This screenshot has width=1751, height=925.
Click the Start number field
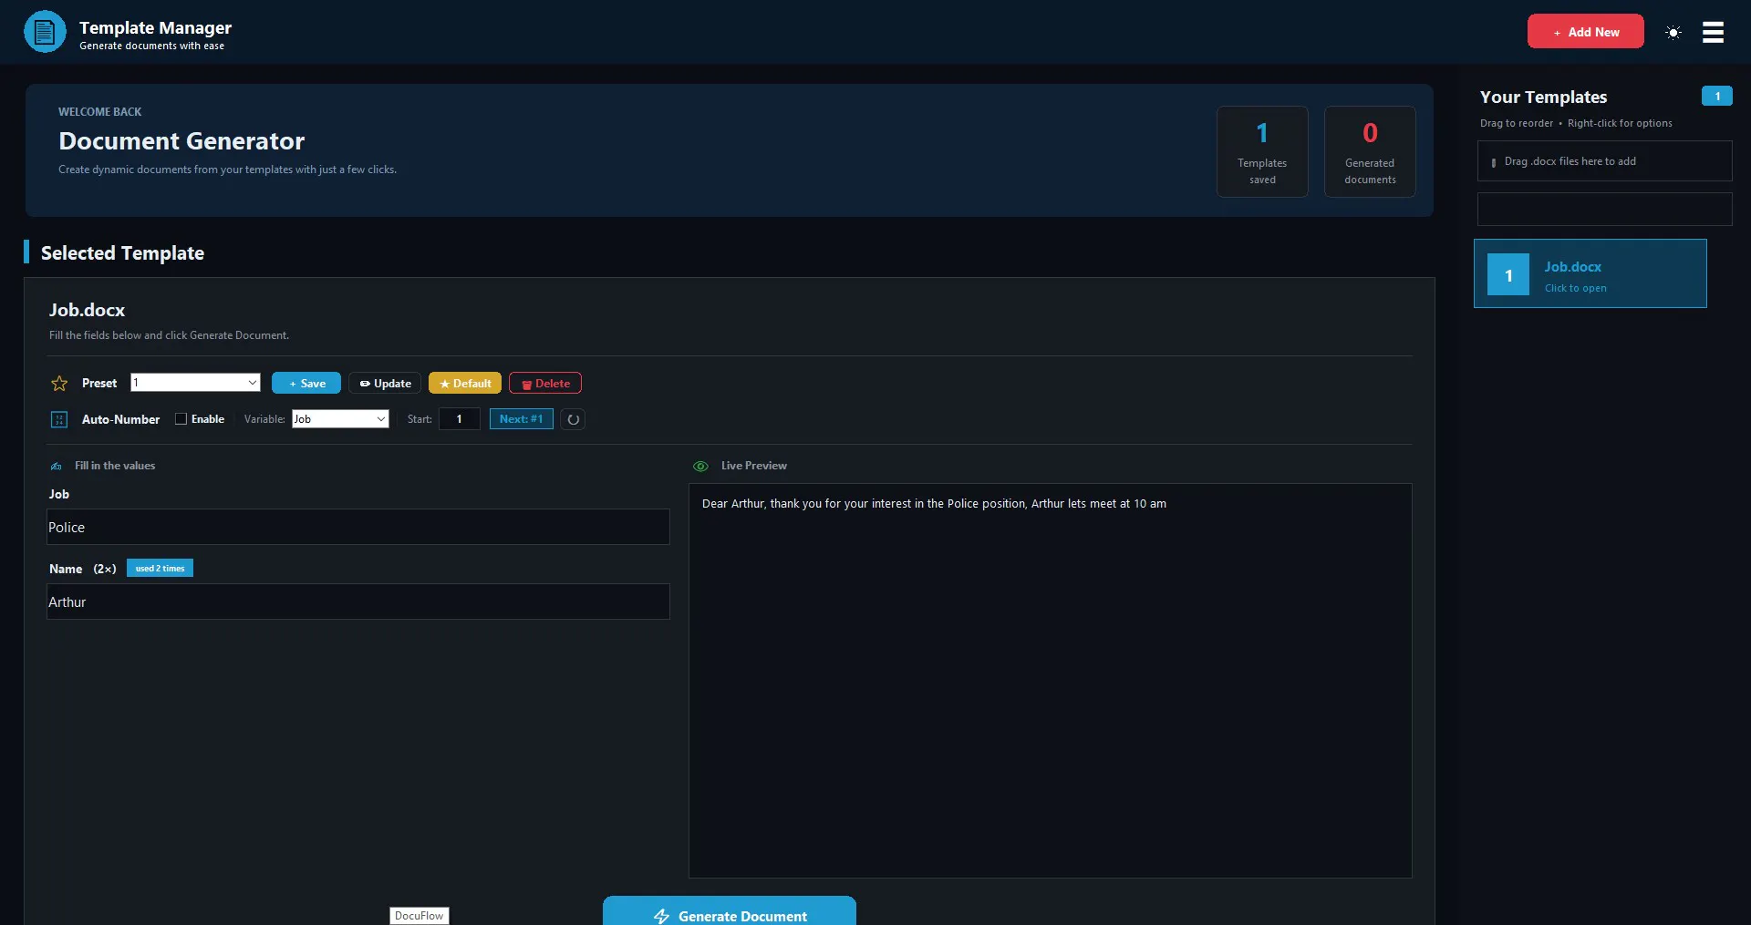(460, 419)
